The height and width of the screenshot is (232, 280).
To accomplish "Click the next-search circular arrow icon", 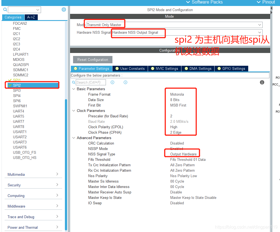I will pos(125,82).
